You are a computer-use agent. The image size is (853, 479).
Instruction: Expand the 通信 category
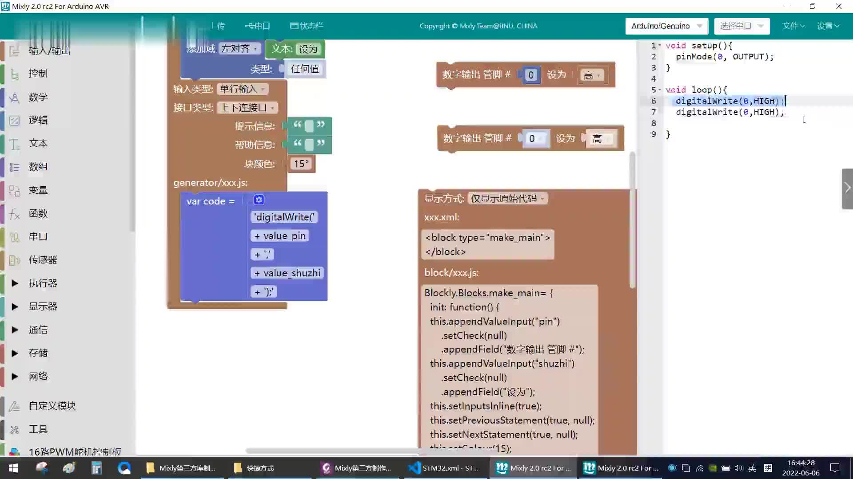15,330
